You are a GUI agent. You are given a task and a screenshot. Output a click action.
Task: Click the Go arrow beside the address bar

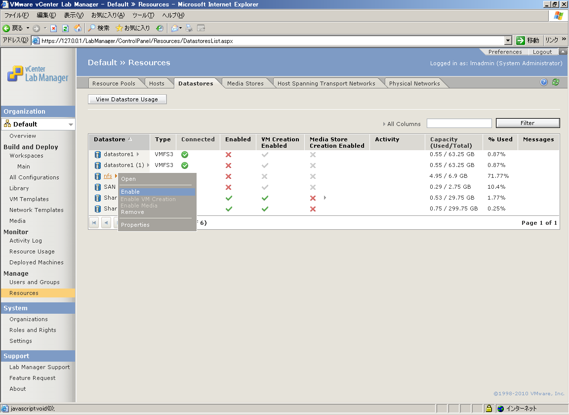point(521,41)
